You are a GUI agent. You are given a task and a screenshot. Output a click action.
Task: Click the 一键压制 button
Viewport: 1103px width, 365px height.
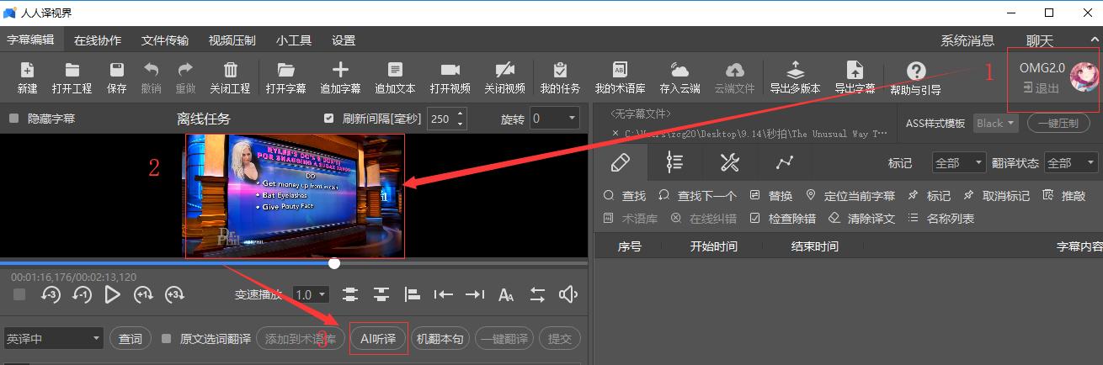pyautogui.click(x=1058, y=123)
